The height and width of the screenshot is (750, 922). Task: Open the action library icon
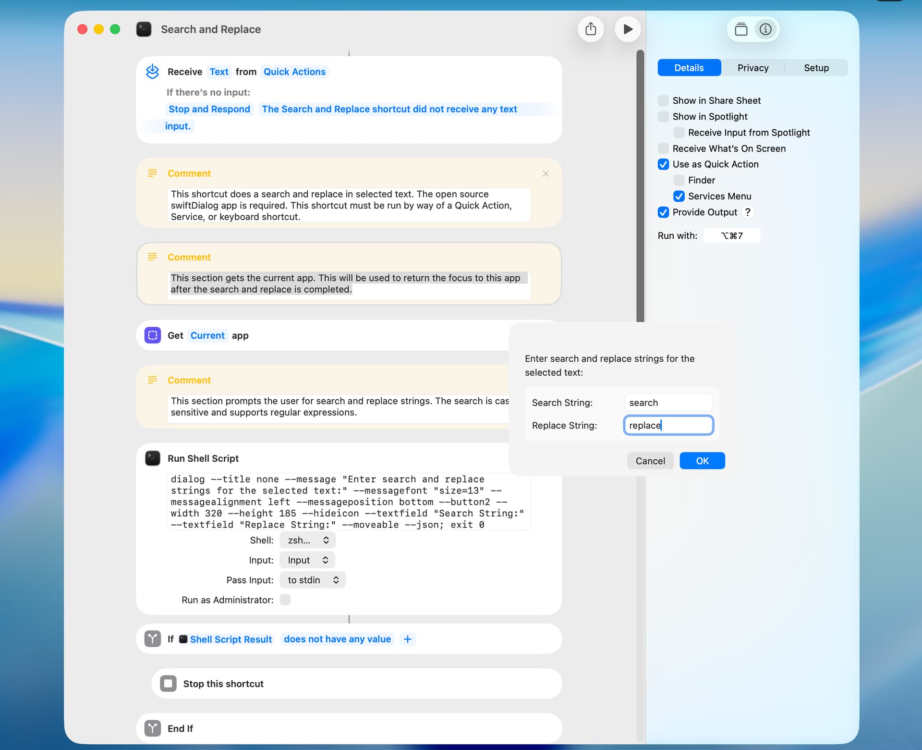point(741,29)
